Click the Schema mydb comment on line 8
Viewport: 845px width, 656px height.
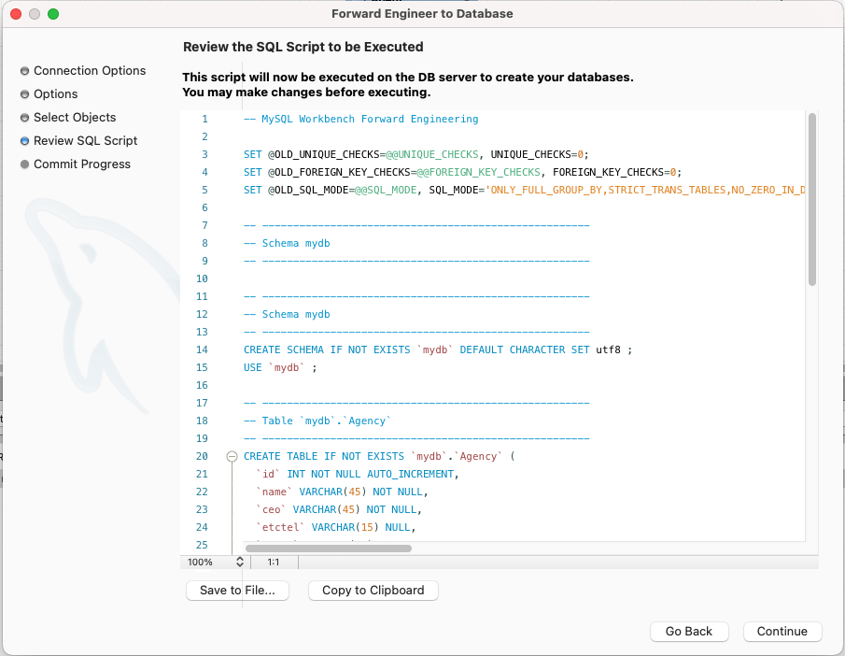287,243
